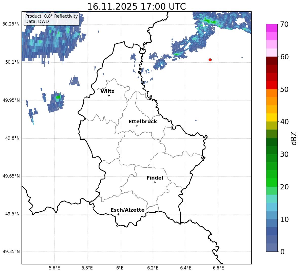300x273 pixels.
Task: Click the 6.6°E longitude label
Action: [x=218, y=268]
